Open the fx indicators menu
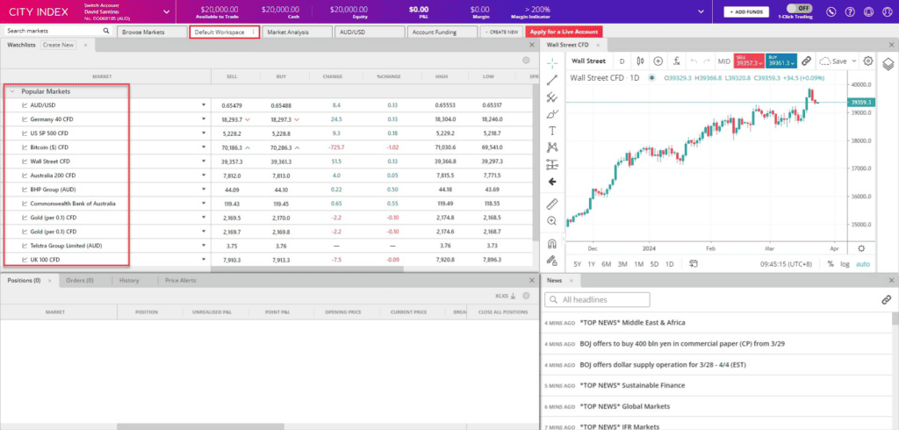 click(x=677, y=61)
